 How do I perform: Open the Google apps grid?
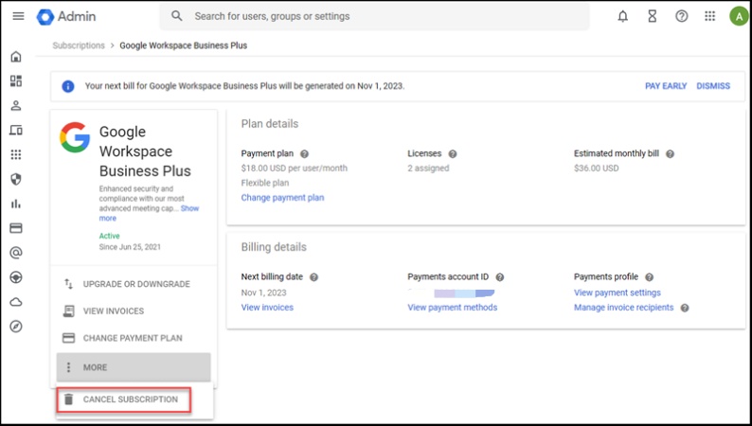[x=709, y=16]
